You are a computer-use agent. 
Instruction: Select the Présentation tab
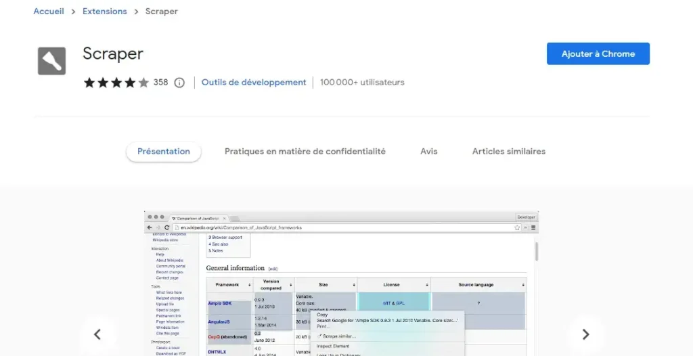(x=164, y=152)
